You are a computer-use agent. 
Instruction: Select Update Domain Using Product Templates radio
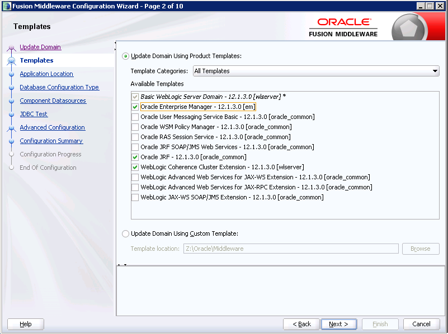(x=125, y=56)
